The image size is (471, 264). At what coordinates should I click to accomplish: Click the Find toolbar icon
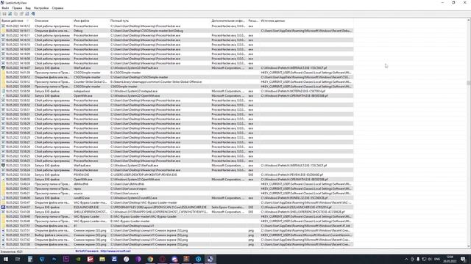pos(27,14)
